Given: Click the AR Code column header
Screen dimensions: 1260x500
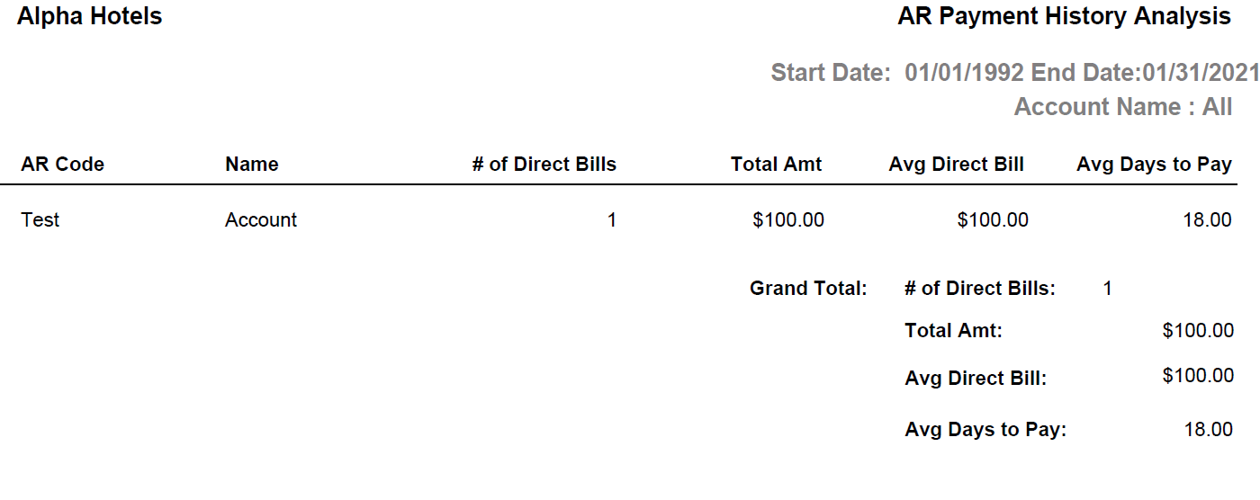Looking at the screenshot, I should [x=62, y=165].
